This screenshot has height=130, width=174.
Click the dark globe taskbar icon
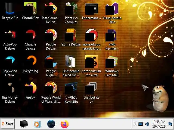pyautogui.click(x=51, y=124)
